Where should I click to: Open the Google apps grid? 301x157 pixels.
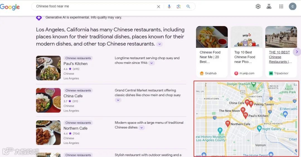pos(281,6)
